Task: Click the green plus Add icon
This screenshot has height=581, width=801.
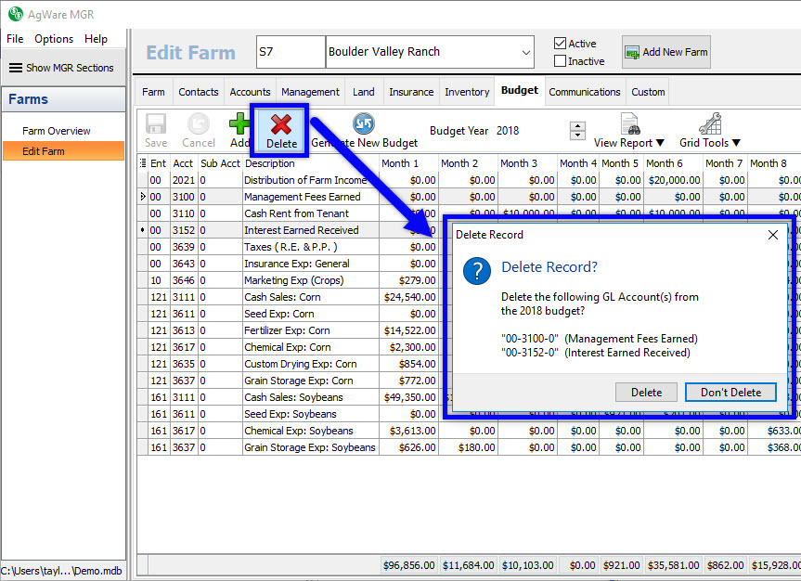Action: (239, 125)
